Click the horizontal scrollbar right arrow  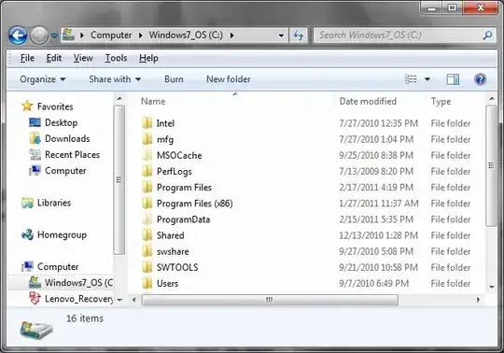point(478,300)
